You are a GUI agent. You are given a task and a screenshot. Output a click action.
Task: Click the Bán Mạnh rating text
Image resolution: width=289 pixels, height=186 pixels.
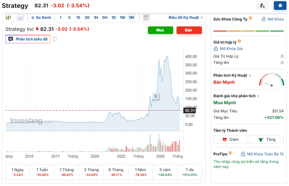(224, 82)
